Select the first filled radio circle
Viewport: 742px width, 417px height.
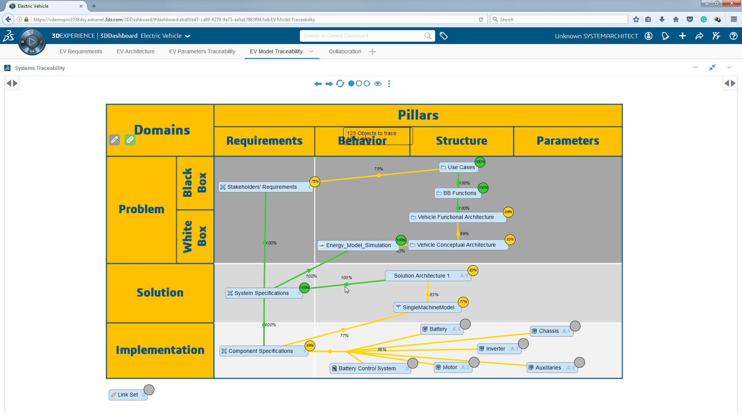[x=351, y=83]
